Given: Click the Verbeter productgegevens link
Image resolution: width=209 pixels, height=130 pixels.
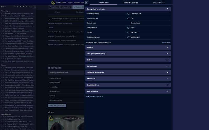Looking at the screenshot, I should pos(94,96).
